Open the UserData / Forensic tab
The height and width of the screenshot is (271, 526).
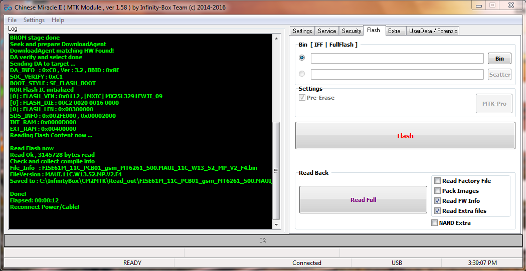(x=433, y=31)
